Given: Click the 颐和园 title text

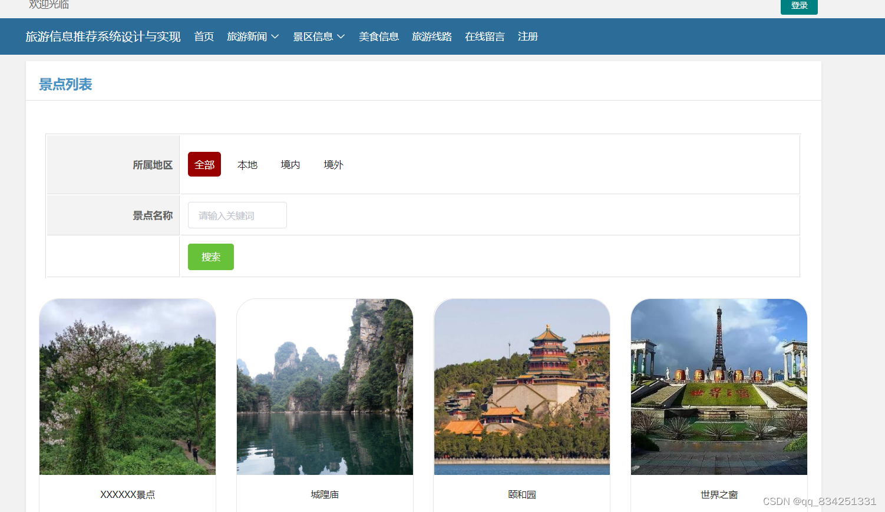Looking at the screenshot, I should [522, 494].
